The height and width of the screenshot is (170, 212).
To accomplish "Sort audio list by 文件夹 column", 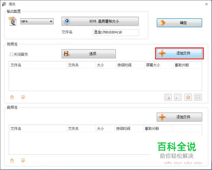I will pos(81,128).
